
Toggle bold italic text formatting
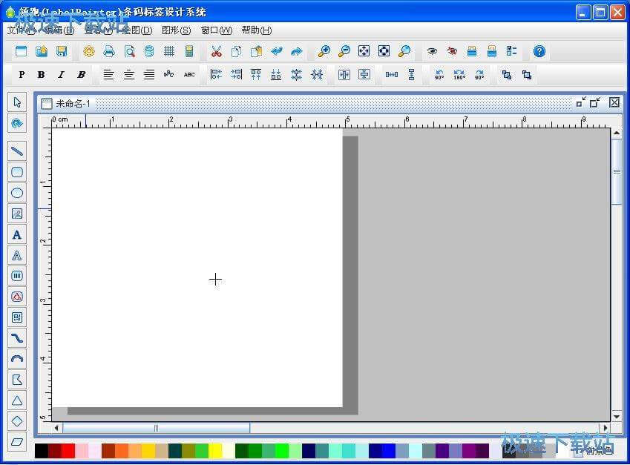[81, 74]
